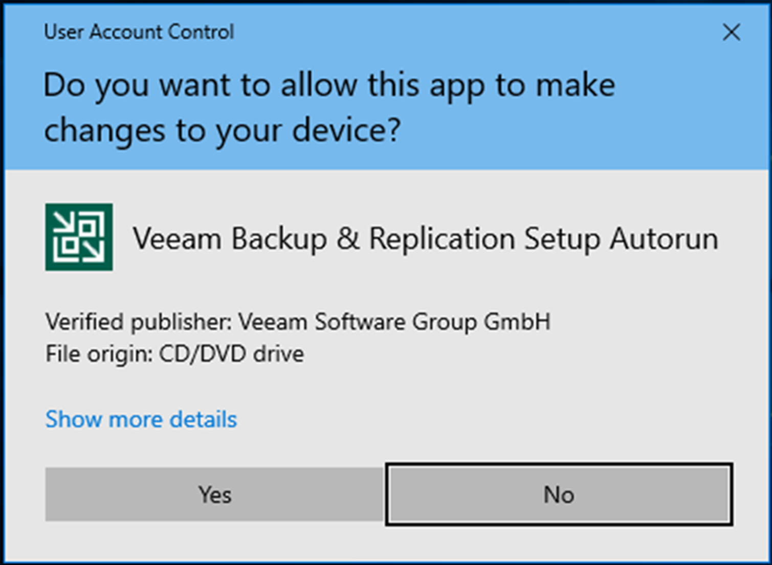Click the word 'Veeam' beside the green logo

pyautogui.click(x=177, y=238)
